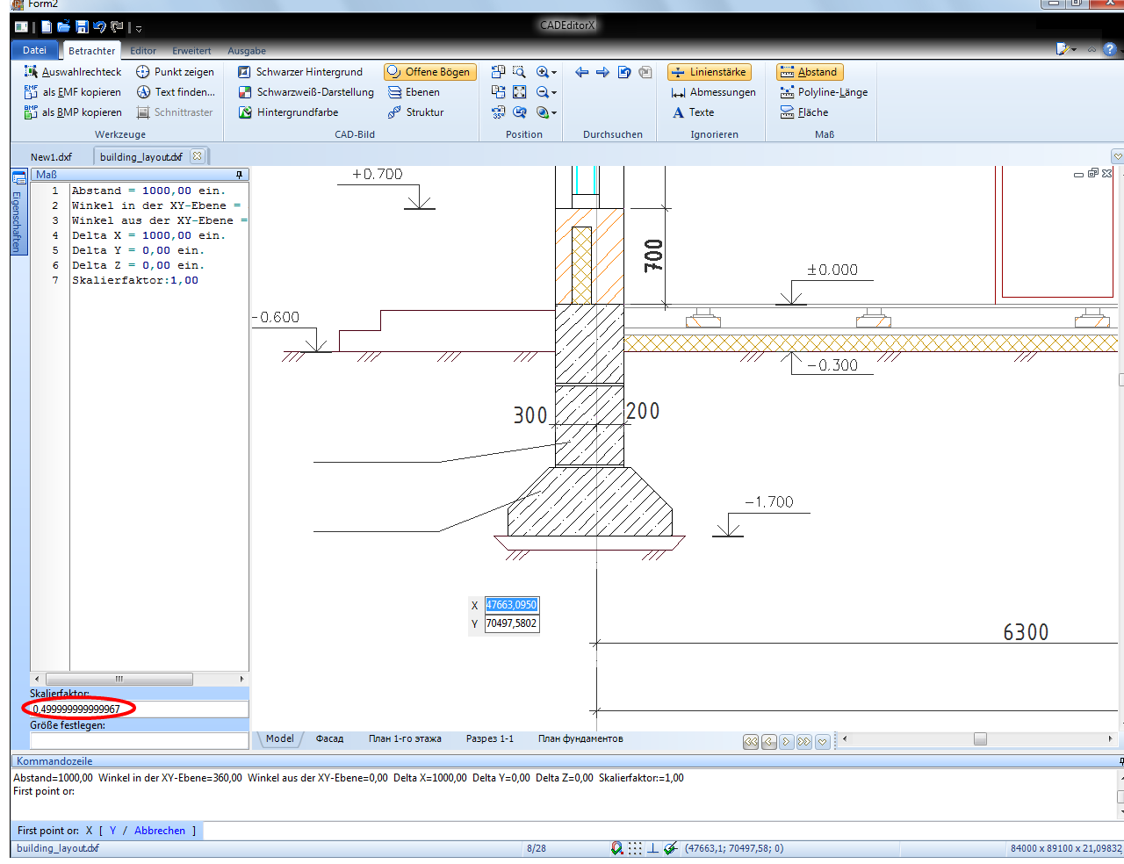The height and width of the screenshot is (864, 1124).
Task: Disable the Linienstärke display toggle
Action: coord(709,72)
